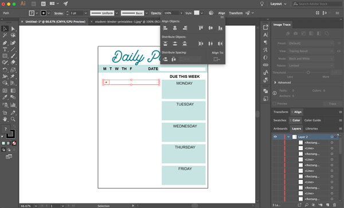Image resolution: width=344 pixels, height=208 pixels.
Task: Open the Libraries tab
Action: tap(311, 129)
